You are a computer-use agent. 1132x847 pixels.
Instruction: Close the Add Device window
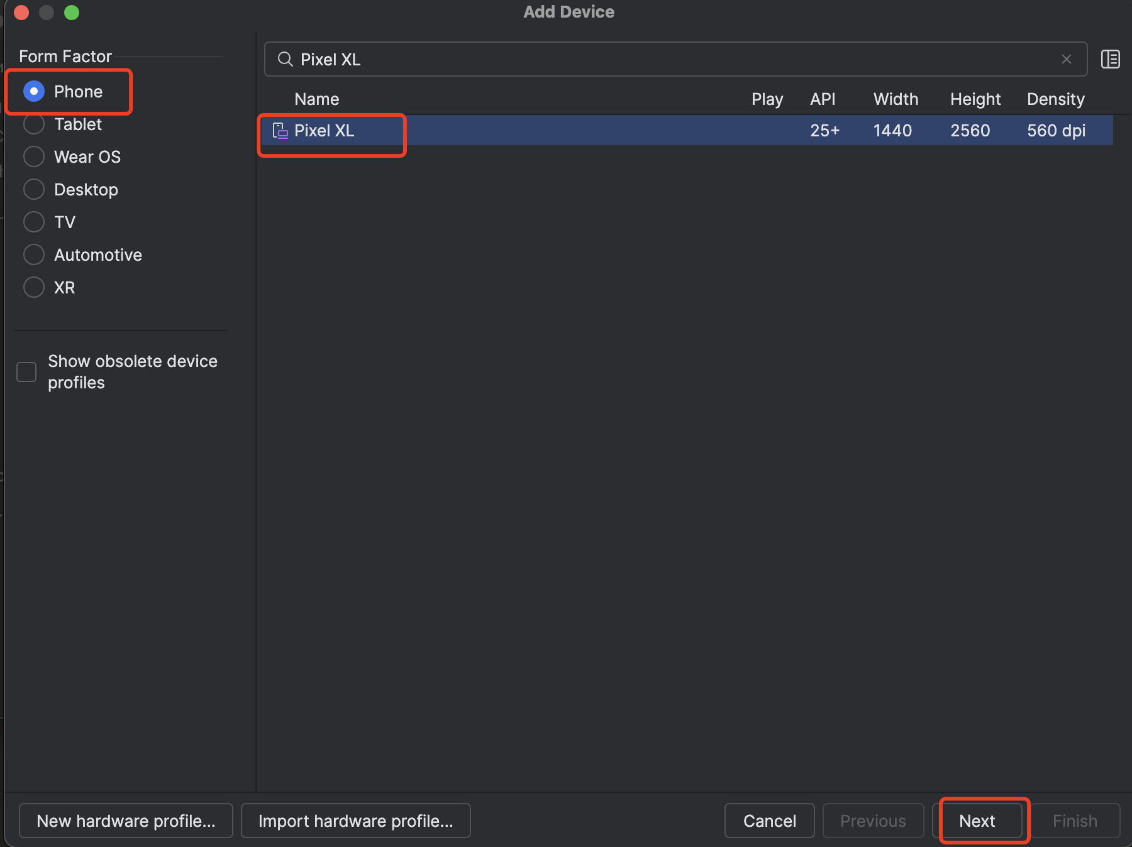(21, 13)
